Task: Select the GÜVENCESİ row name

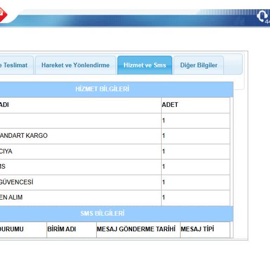Action: (17, 182)
